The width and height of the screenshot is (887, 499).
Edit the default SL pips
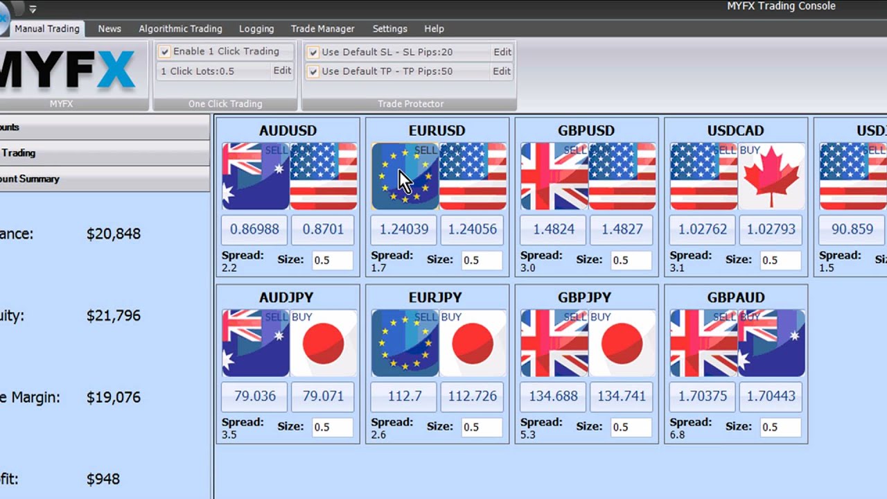[502, 52]
